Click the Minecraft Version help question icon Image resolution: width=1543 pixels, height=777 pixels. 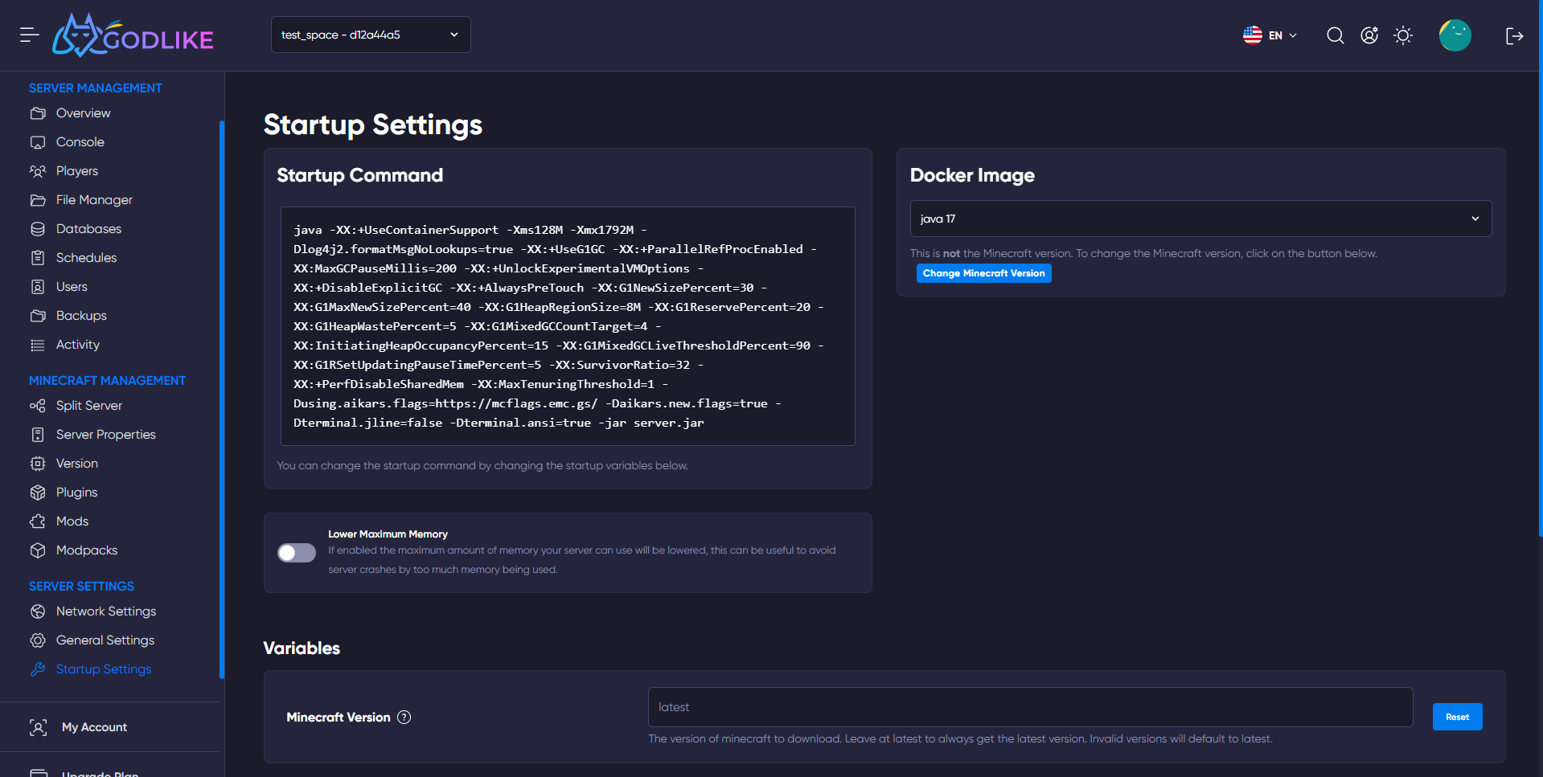pyautogui.click(x=404, y=717)
